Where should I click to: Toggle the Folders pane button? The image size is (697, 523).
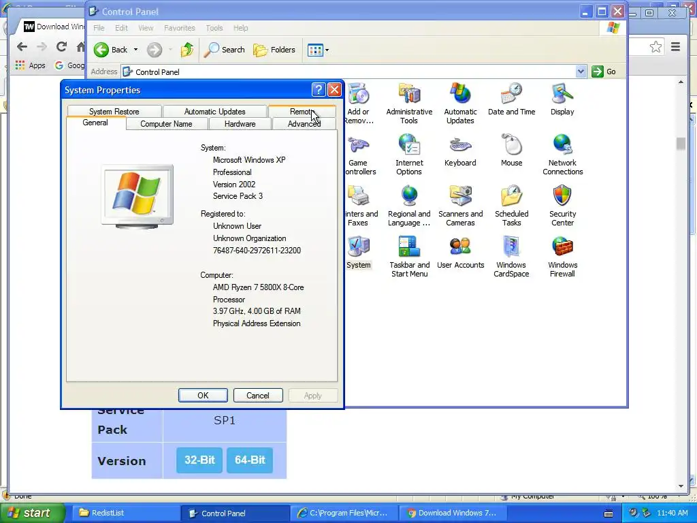tap(274, 50)
